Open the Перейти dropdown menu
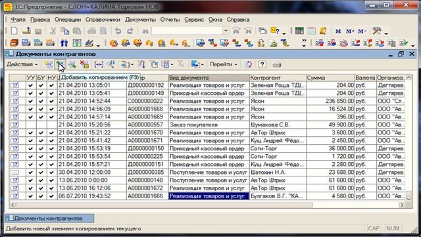421x237 pixels. click(x=224, y=65)
